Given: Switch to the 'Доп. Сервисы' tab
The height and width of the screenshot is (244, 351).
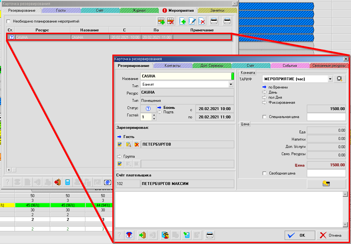Looking at the screenshot, I should [212, 66].
